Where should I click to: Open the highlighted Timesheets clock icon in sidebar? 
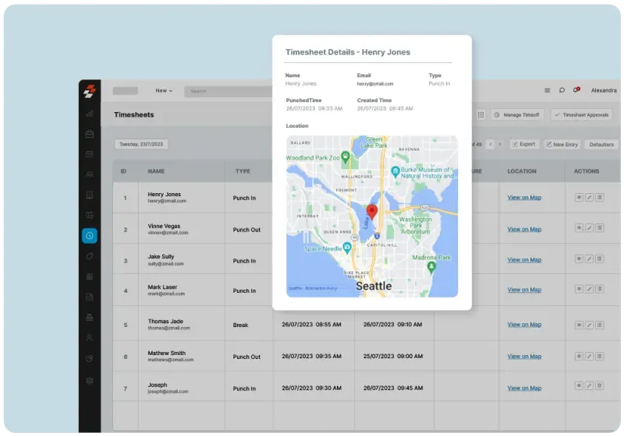click(90, 235)
